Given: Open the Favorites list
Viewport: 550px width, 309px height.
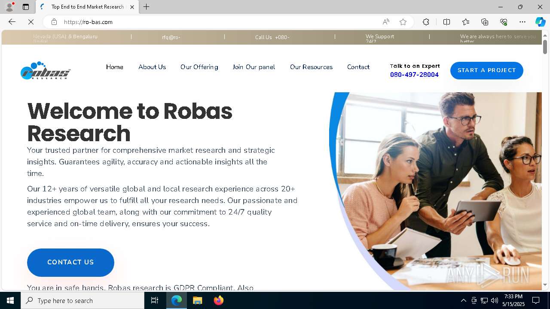Looking at the screenshot, I should click(466, 22).
